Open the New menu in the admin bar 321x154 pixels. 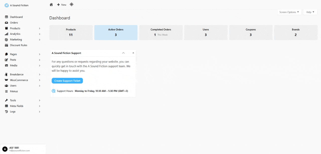click(61, 5)
